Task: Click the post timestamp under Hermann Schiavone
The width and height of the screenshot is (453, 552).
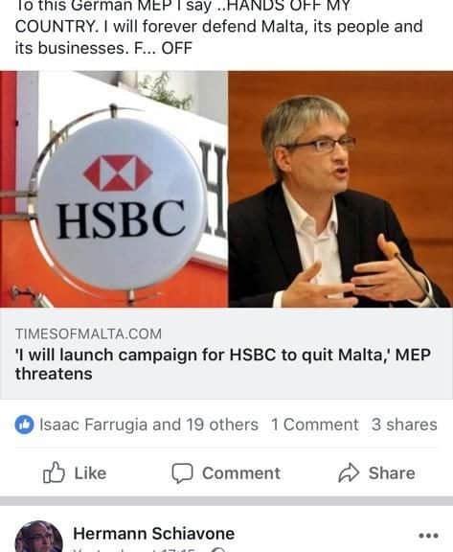Action: click(134, 550)
